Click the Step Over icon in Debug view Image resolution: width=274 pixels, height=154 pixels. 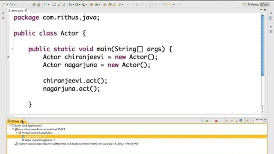coord(232,121)
